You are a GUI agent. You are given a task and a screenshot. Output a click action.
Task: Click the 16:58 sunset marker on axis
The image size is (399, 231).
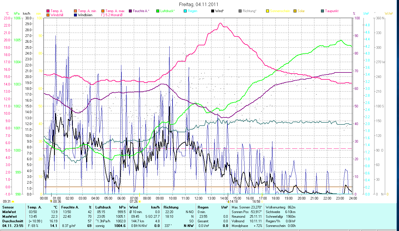click(256, 202)
